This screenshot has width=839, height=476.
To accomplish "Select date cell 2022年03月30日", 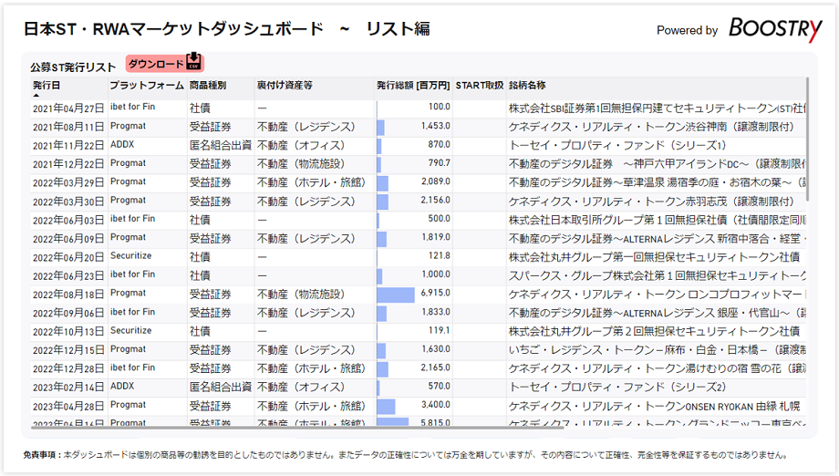I will [x=68, y=202].
